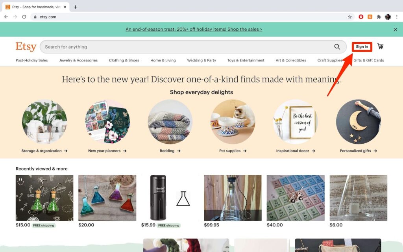The image size is (403, 252).
Task: Open a new browser tab
Action: [75, 7]
